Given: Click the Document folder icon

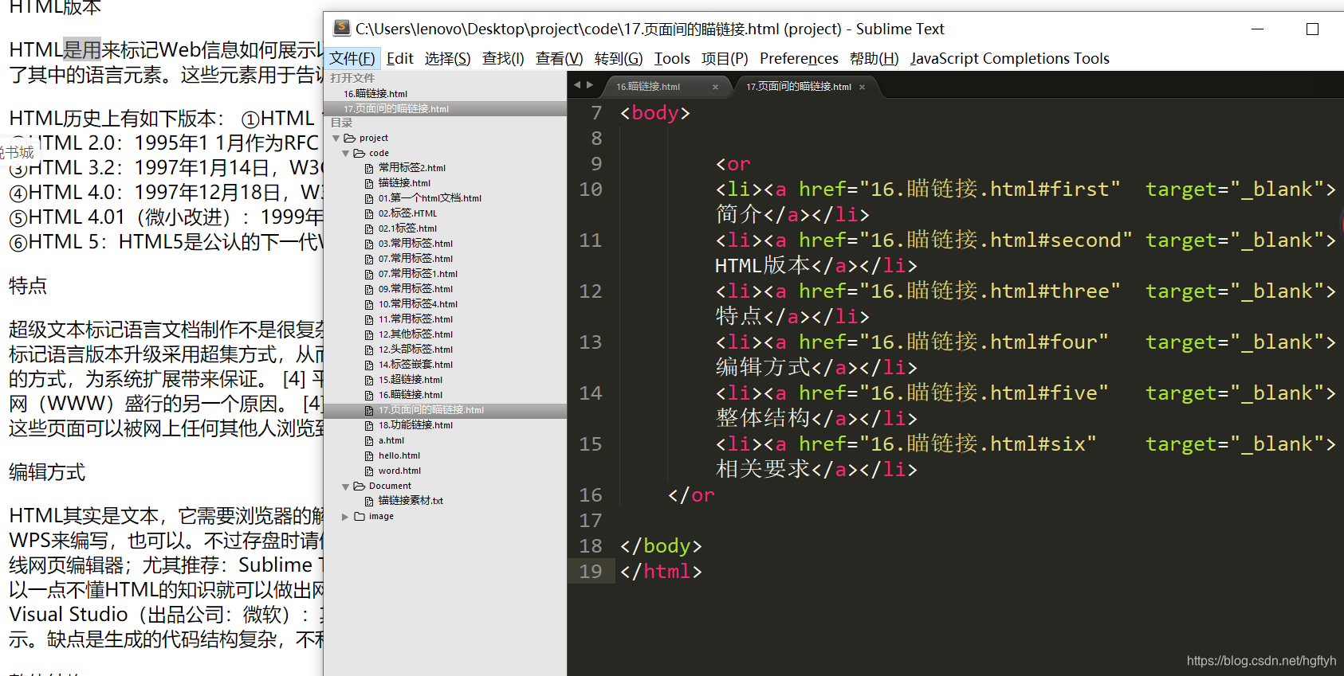Looking at the screenshot, I should tap(360, 486).
